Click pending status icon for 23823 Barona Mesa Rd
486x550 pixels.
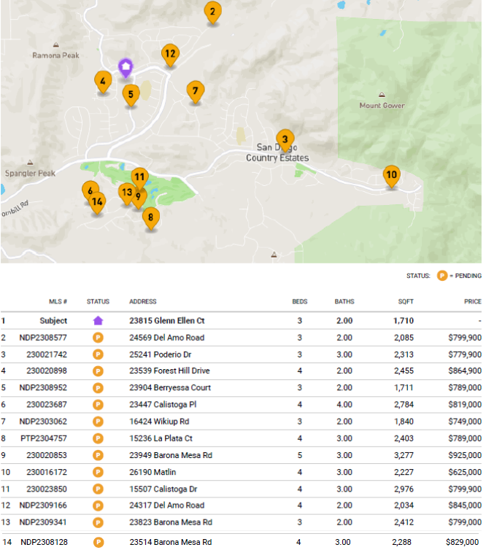[98, 522]
